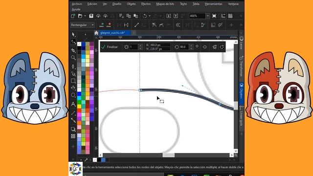
Task: Select the Shape tool in the toolbox
Action: point(73,42)
